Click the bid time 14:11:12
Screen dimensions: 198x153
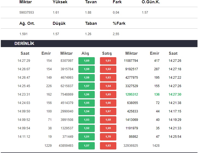pyautogui.click(x=24, y=137)
